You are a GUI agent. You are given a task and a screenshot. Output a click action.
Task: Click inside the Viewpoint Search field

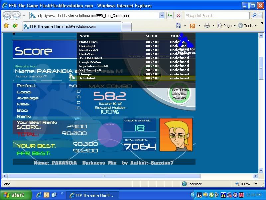coord(216,15)
